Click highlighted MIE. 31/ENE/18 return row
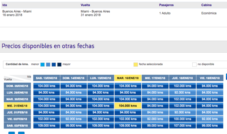The height and width of the screenshot is (134, 227). click(17, 106)
